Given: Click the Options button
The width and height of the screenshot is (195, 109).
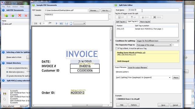Looking at the screenshot, I should (134, 105).
